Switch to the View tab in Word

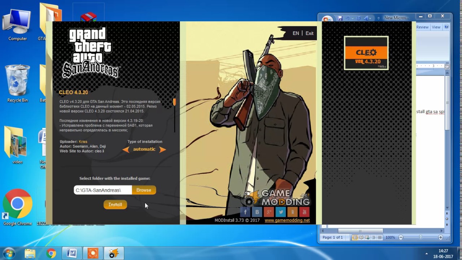pyautogui.click(x=436, y=27)
